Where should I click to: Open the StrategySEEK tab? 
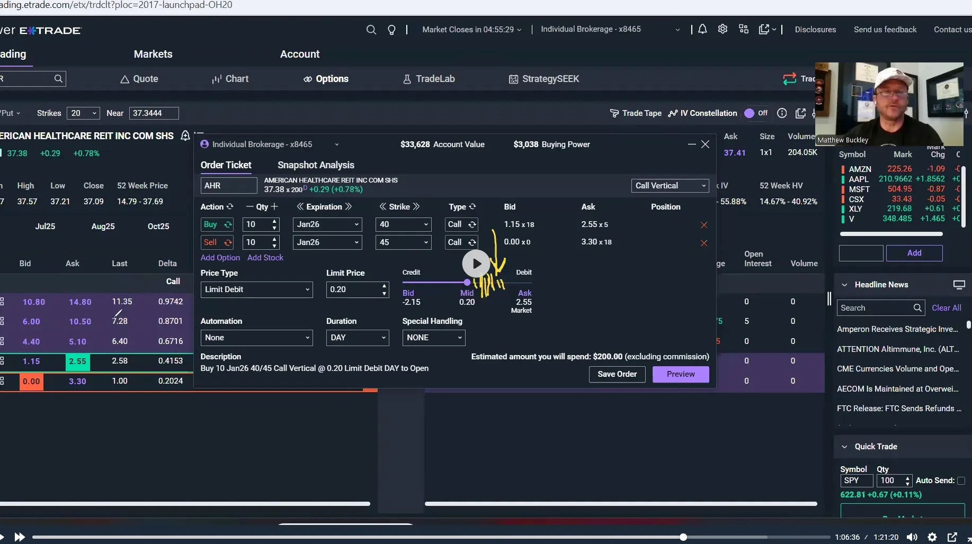pyautogui.click(x=544, y=79)
